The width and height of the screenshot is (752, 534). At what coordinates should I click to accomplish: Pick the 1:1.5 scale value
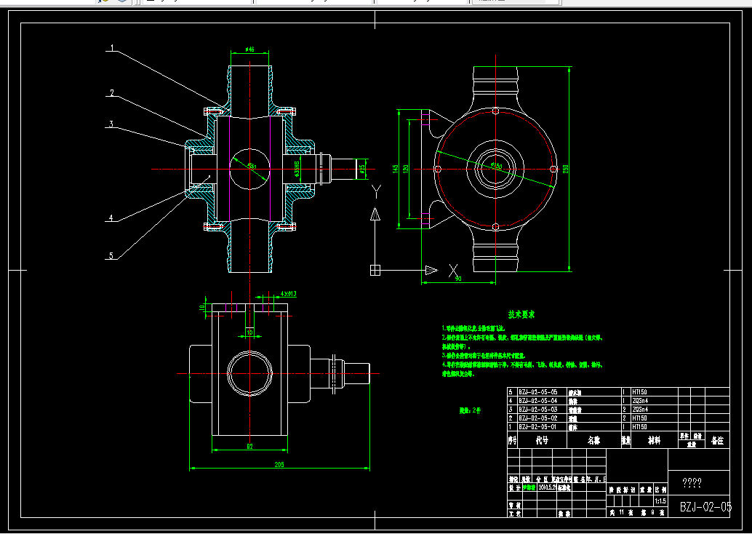point(660,501)
